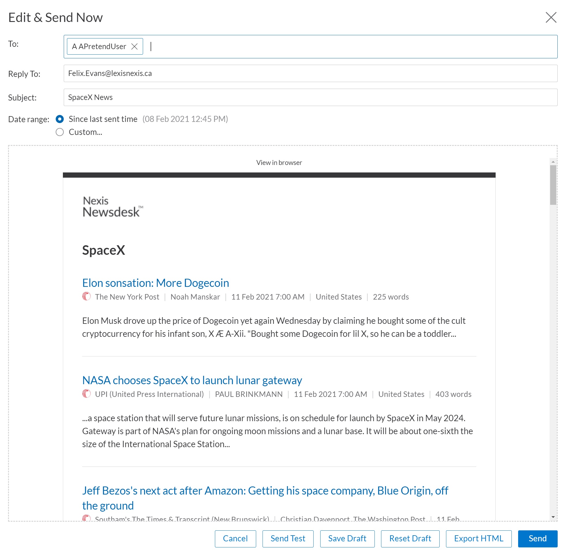
Task: Click author name PAUL BRINKMANN
Action: click(249, 394)
